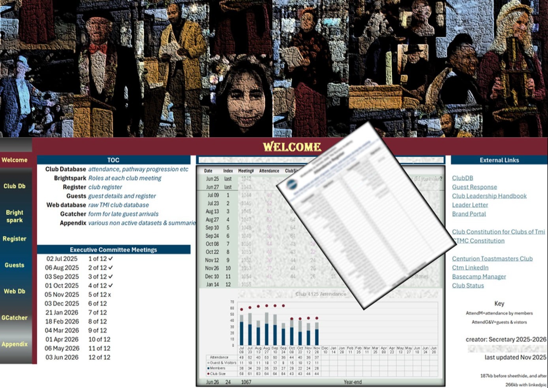Viewport: 548px width, 388px height.
Task: Click the Welcome sidebar tab
Action: (15, 160)
